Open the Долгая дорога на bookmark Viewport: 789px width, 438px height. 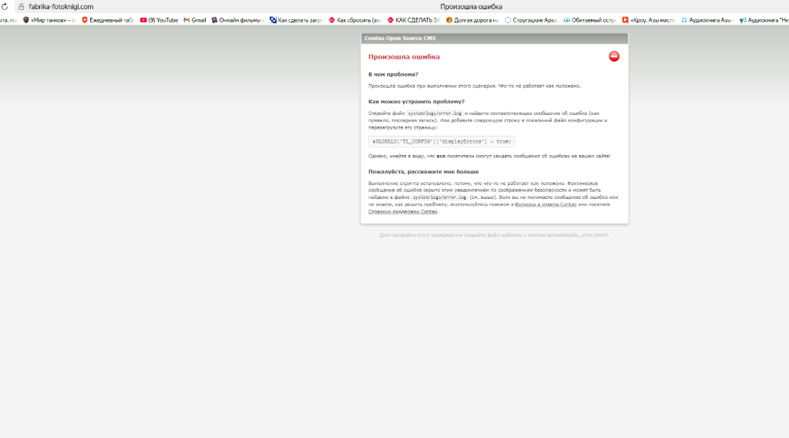coord(472,20)
